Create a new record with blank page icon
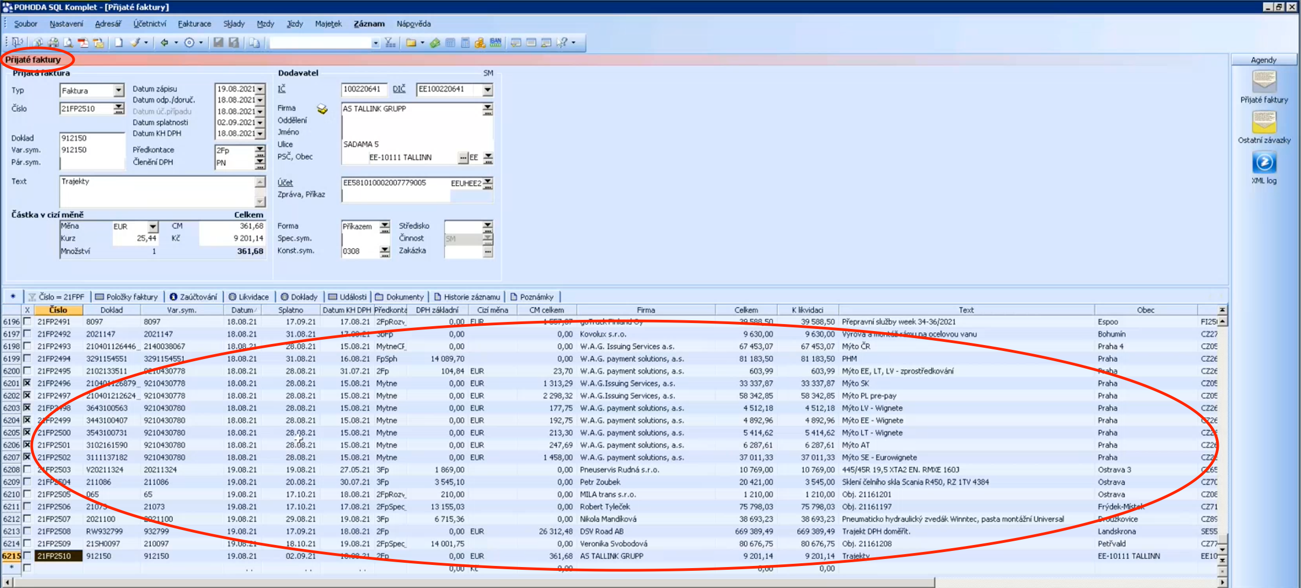This screenshot has width=1301, height=588. tap(119, 42)
